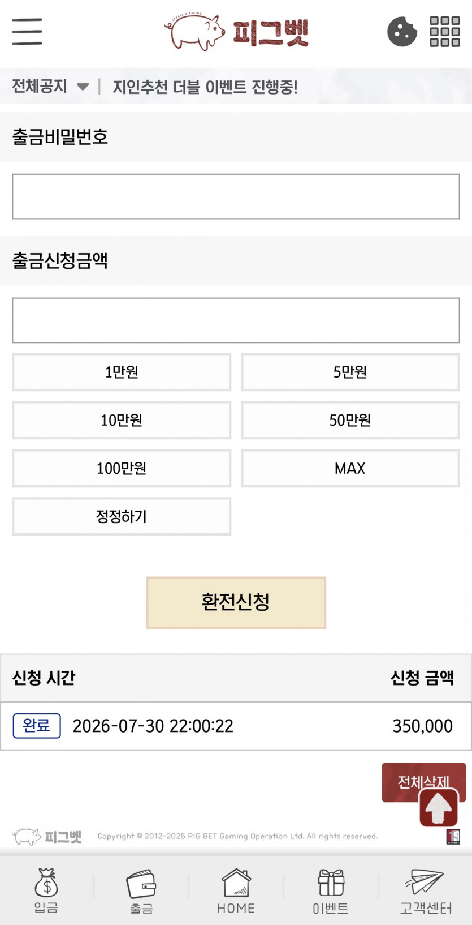Screen dimensions: 472x925
Task: Tap the cookie icon in header
Action: click(402, 31)
